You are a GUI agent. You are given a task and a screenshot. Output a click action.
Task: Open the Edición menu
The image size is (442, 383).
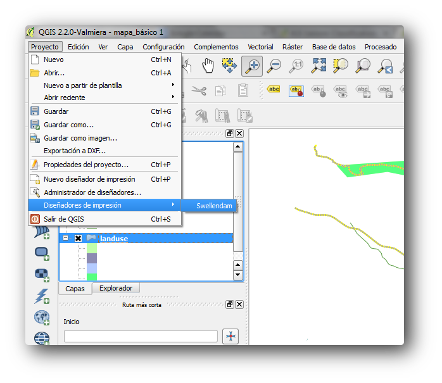pyautogui.click(x=78, y=47)
